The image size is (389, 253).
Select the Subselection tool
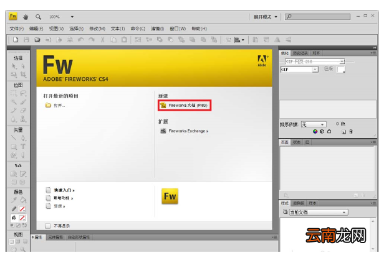[x=23, y=66]
